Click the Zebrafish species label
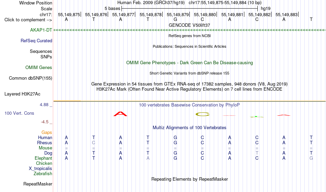 coord(43,174)
